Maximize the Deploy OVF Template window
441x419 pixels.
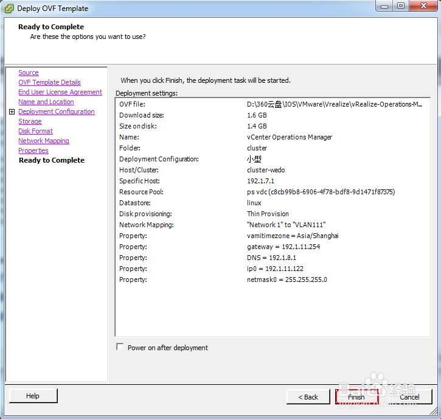click(x=401, y=6)
